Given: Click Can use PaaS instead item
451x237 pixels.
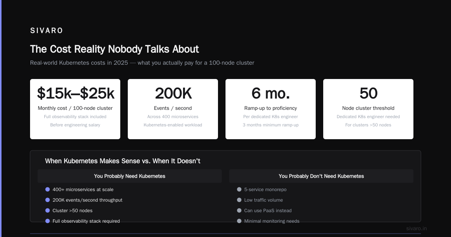Looking at the screenshot, I should point(268,211).
